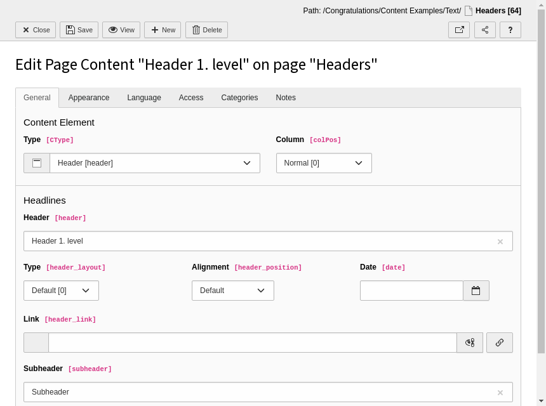Toggle the Link field value picker icon
Screen dimensions: 546x406
(470, 343)
